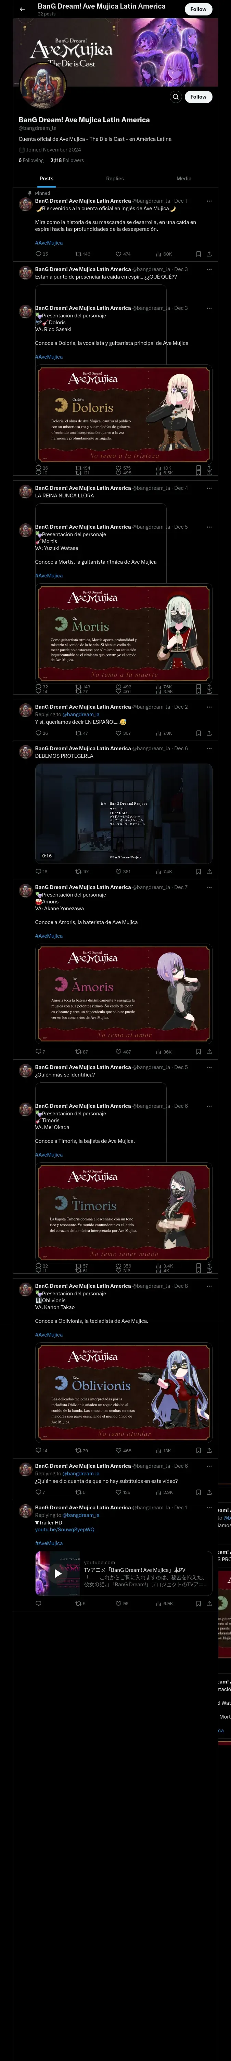Click Follow button below the banner

coord(198,97)
